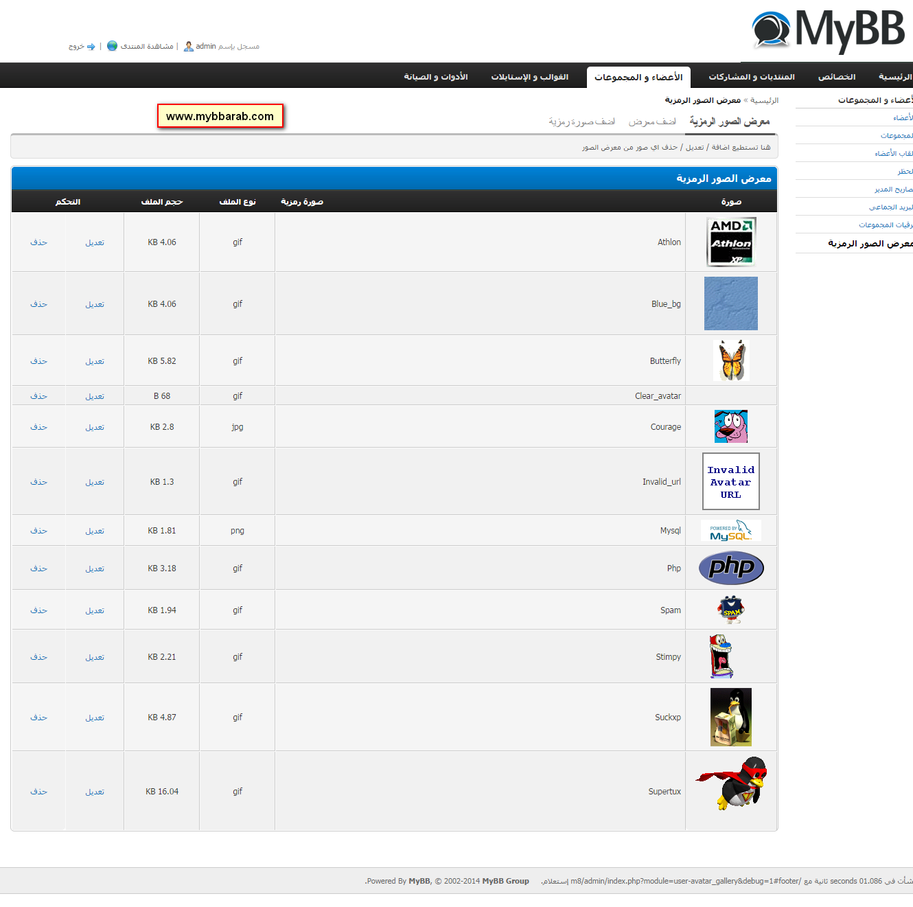Click the Butterfly avatar thumbnail
The image size is (913, 907).
(730, 360)
